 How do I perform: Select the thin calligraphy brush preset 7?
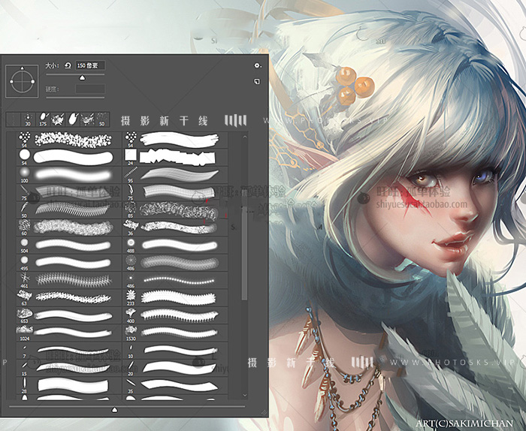click(x=69, y=350)
